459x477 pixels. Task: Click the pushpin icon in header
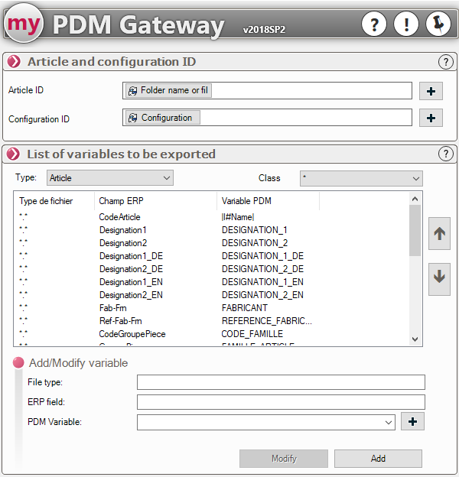pyautogui.click(x=438, y=25)
